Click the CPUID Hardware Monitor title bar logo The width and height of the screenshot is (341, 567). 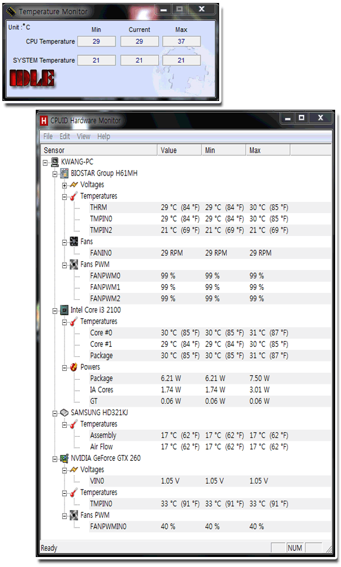click(x=44, y=120)
